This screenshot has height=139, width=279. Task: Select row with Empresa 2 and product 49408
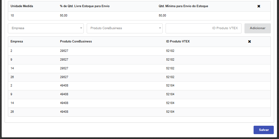(x=139, y=86)
